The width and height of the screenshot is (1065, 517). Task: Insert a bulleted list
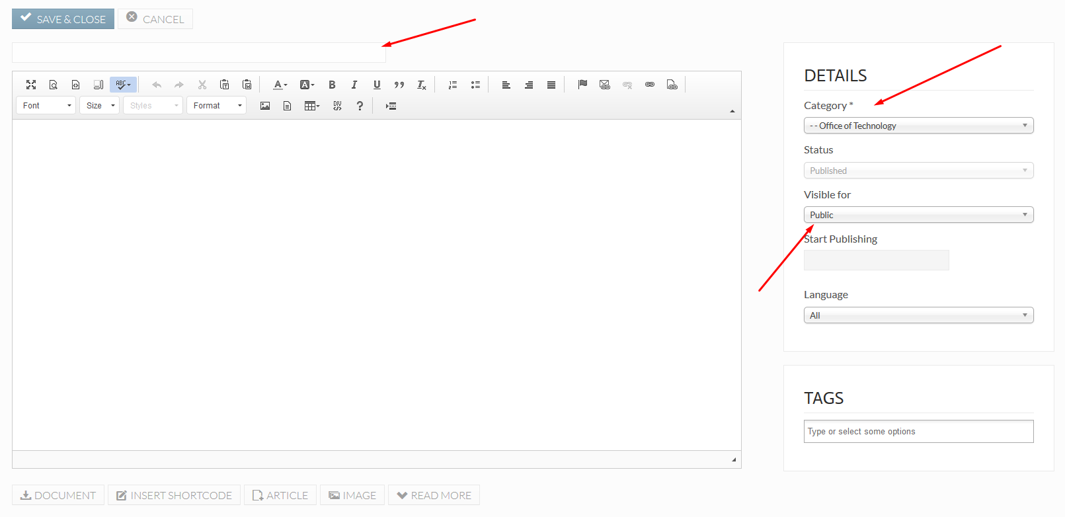point(475,85)
